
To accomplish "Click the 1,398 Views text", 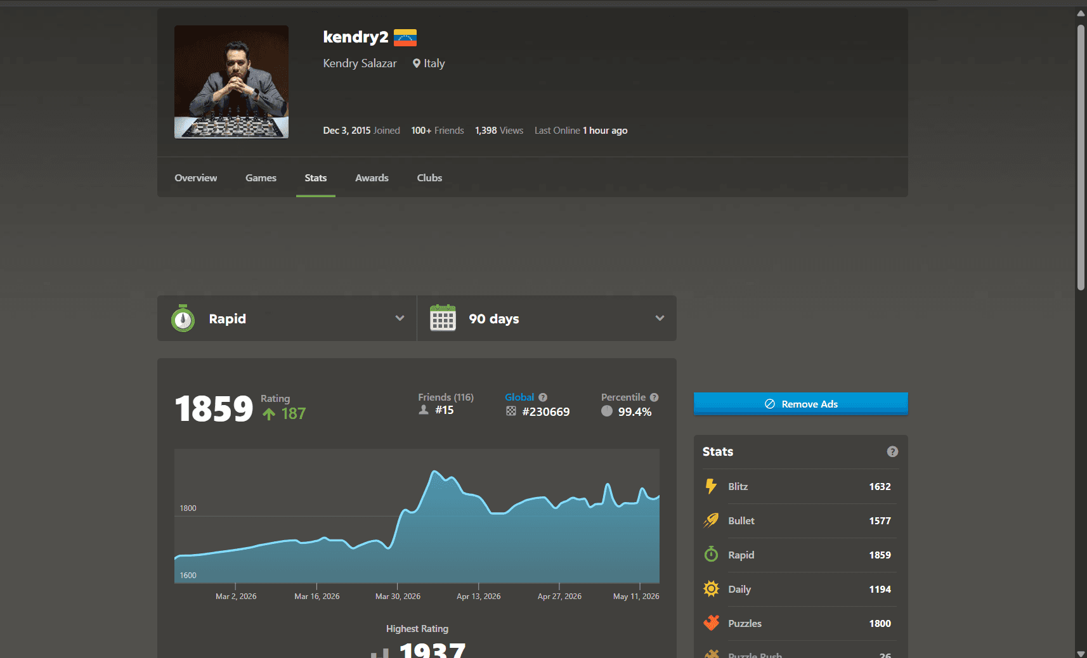I will pos(499,131).
